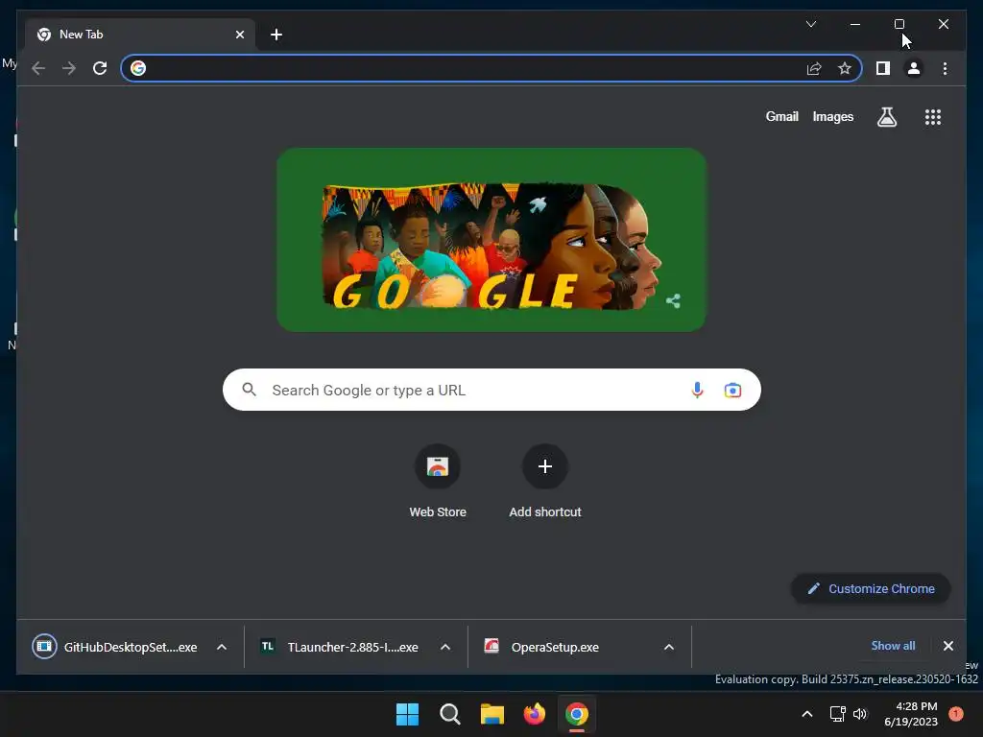This screenshot has width=983, height=737.
Task: Open downloaded OperaSetup.exe file
Action: (543, 647)
